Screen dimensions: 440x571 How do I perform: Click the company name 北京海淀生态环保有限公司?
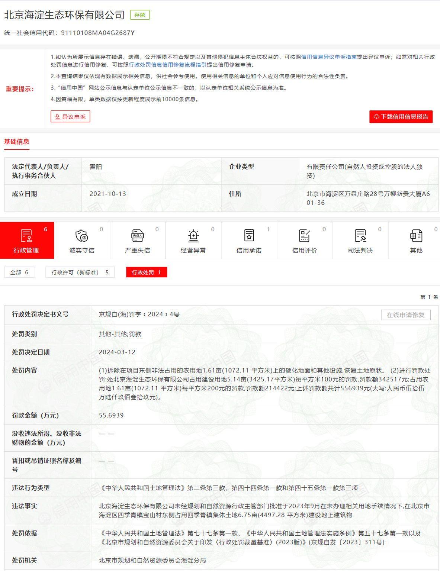point(64,15)
